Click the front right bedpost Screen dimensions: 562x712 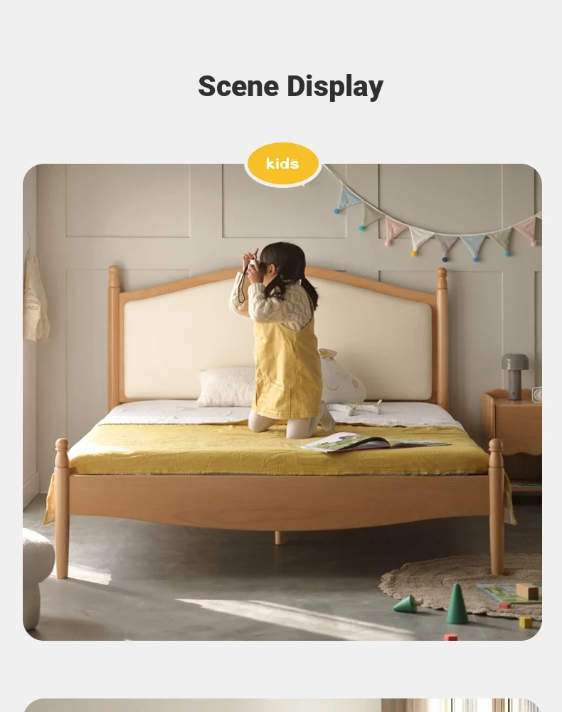point(497,506)
